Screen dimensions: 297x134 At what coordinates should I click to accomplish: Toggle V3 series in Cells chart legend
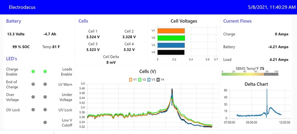151,80
